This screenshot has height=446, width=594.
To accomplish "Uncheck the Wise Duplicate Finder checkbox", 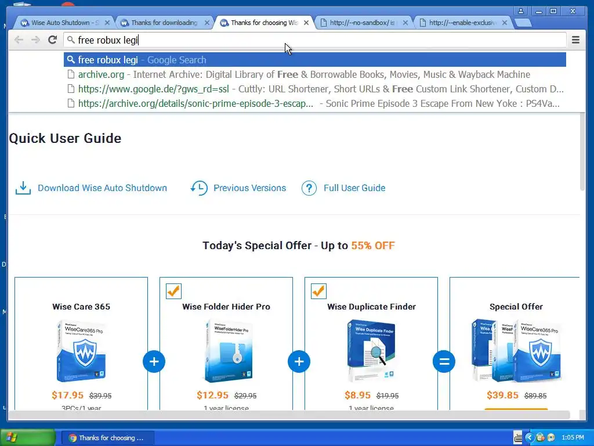I will (318, 292).
